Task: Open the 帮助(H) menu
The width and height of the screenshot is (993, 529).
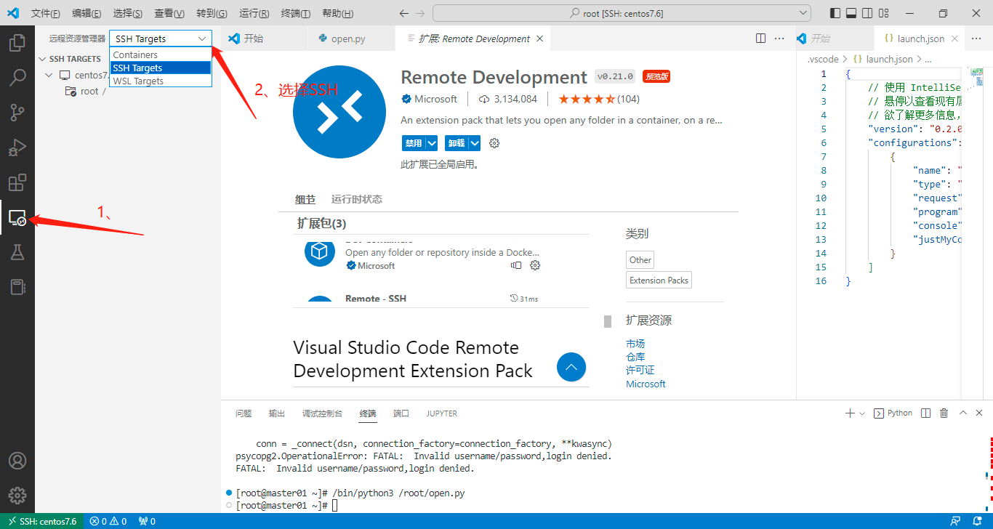Action: (x=338, y=14)
